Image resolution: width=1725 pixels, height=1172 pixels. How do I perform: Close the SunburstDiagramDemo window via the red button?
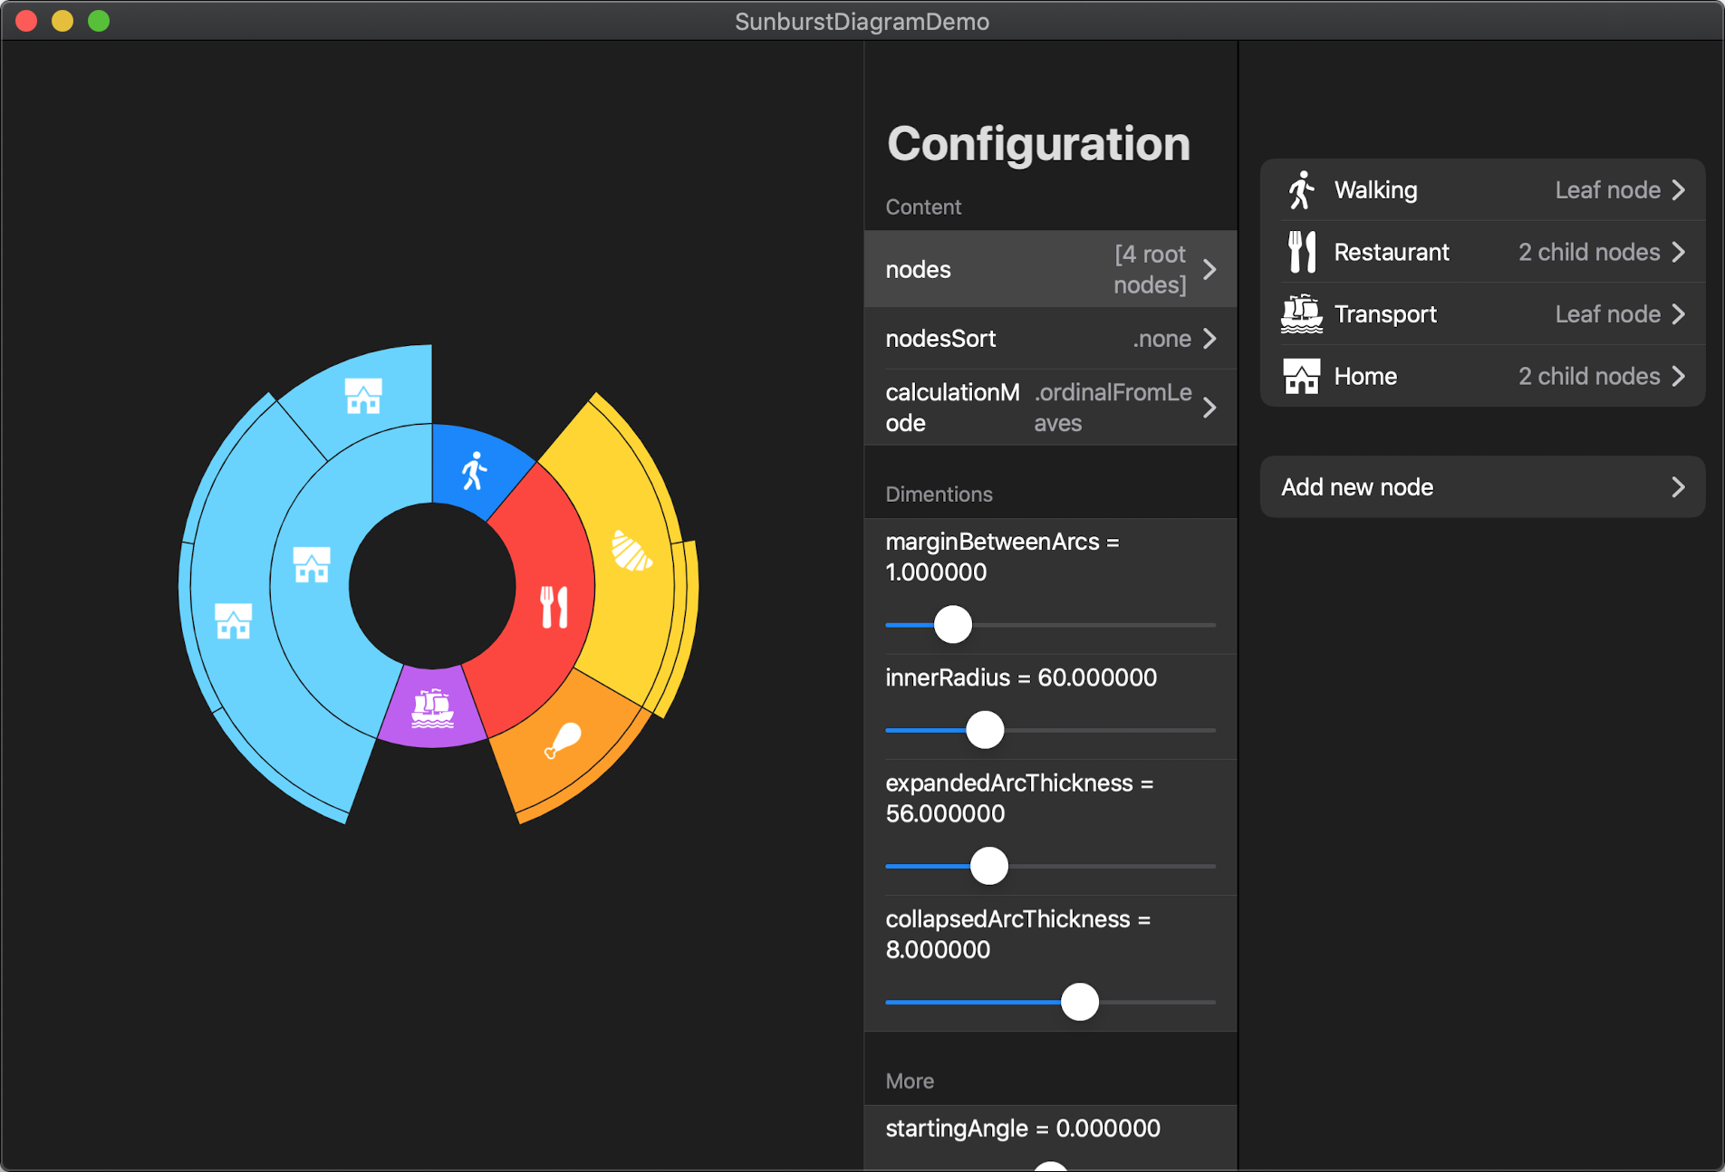[26, 21]
